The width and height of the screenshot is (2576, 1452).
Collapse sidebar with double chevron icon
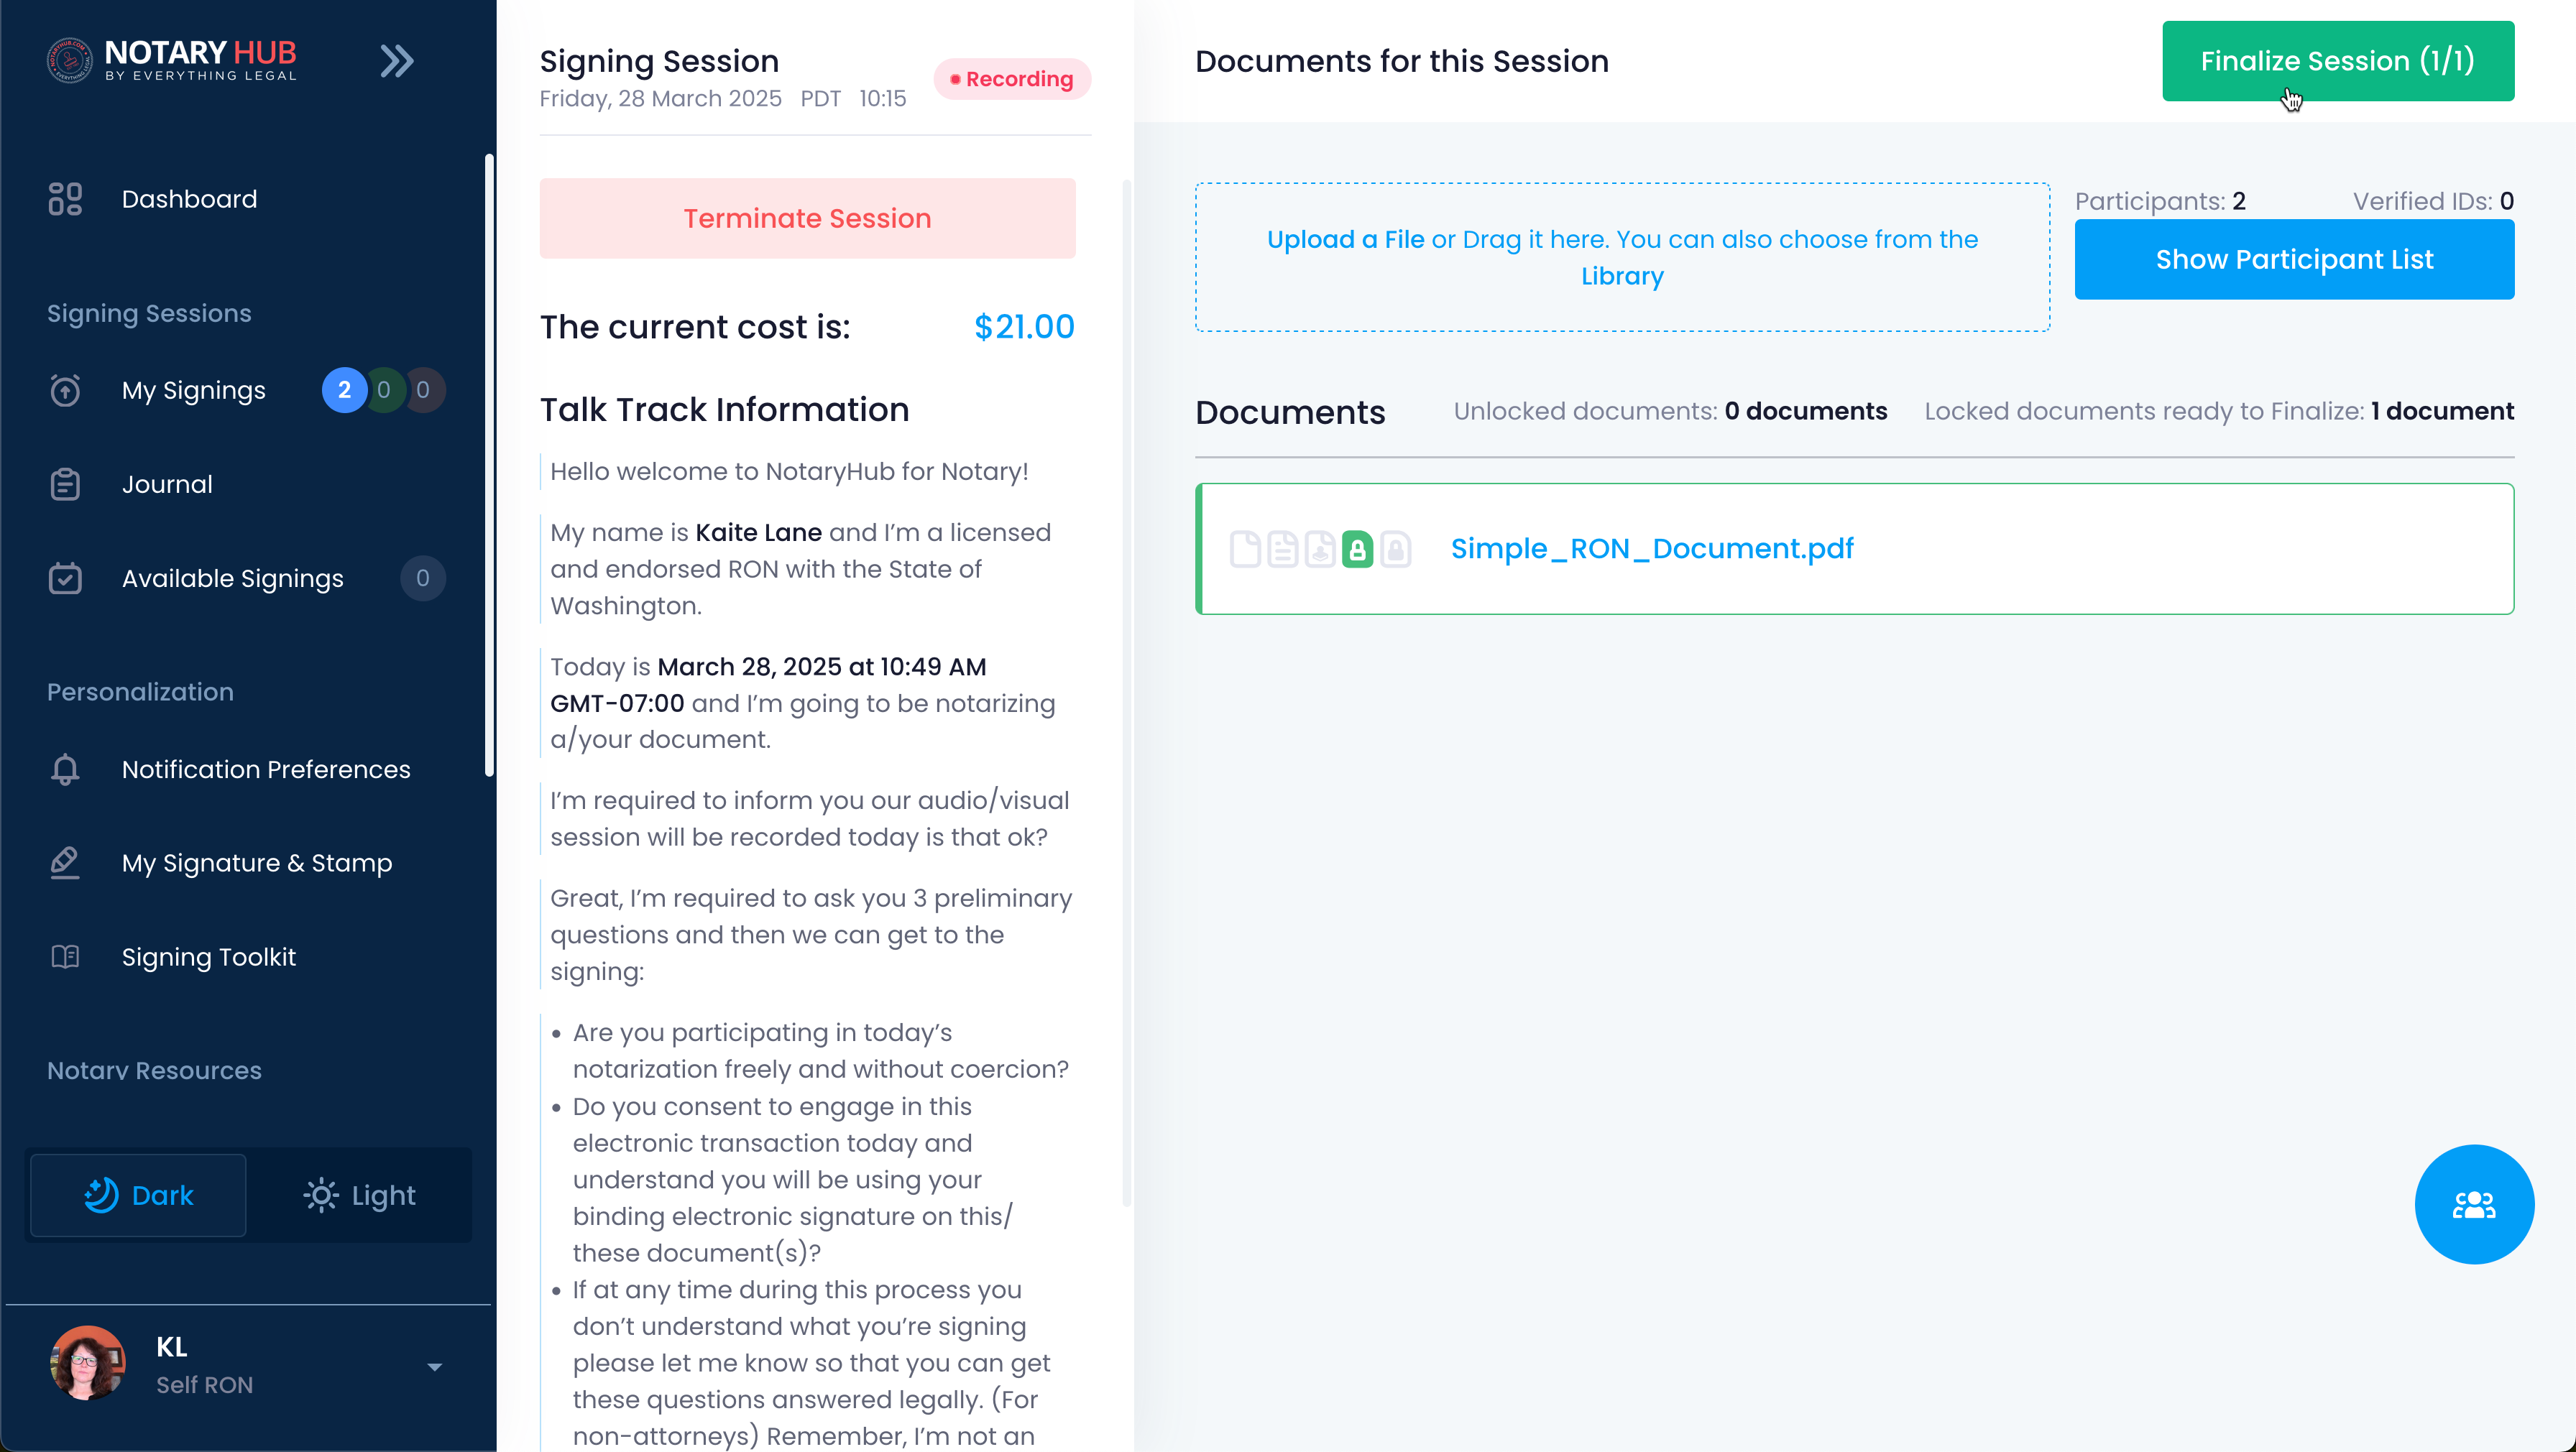click(397, 61)
